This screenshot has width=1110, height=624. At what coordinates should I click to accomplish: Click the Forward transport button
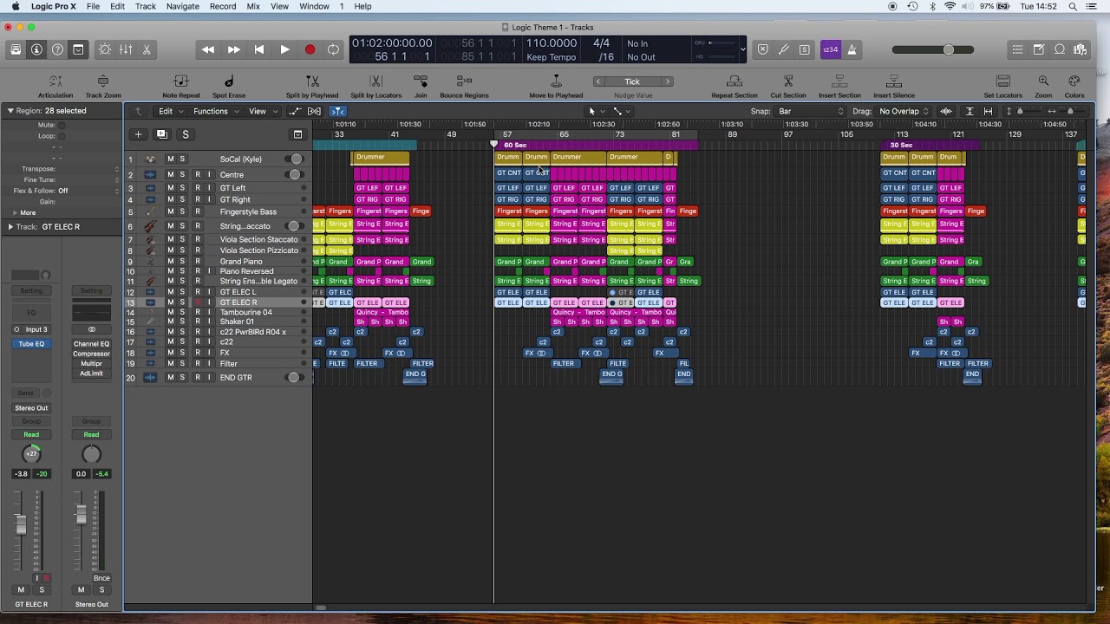coord(233,50)
